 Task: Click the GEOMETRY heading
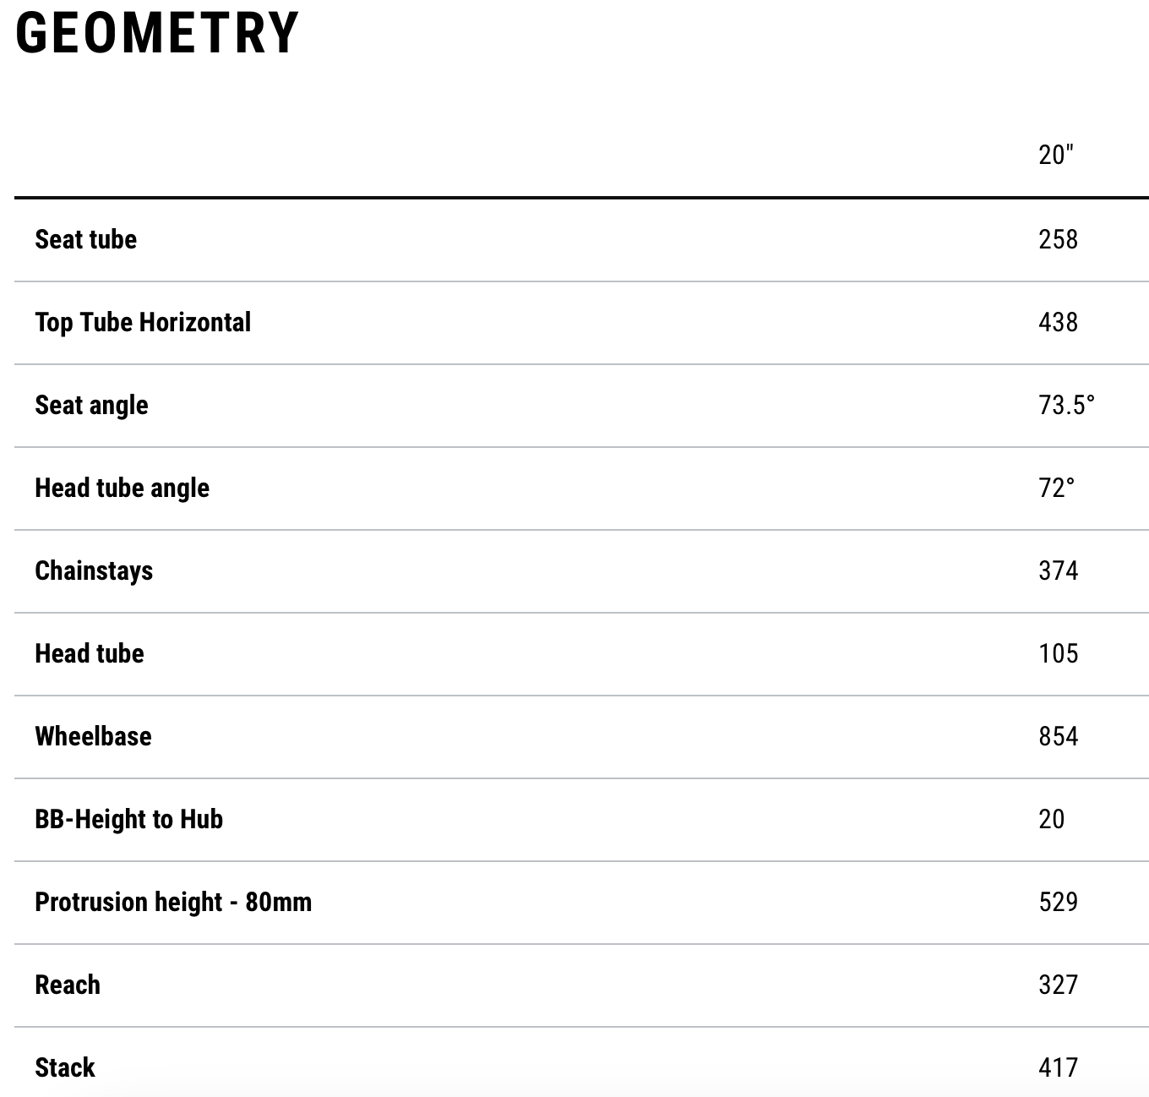[x=157, y=34]
